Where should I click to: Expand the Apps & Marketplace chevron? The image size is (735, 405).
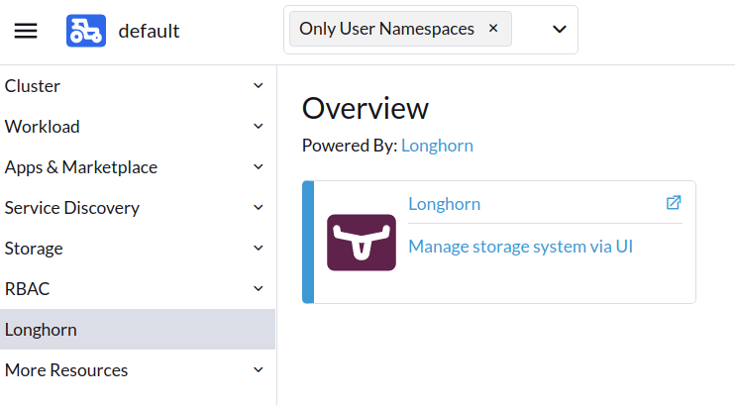tap(259, 167)
